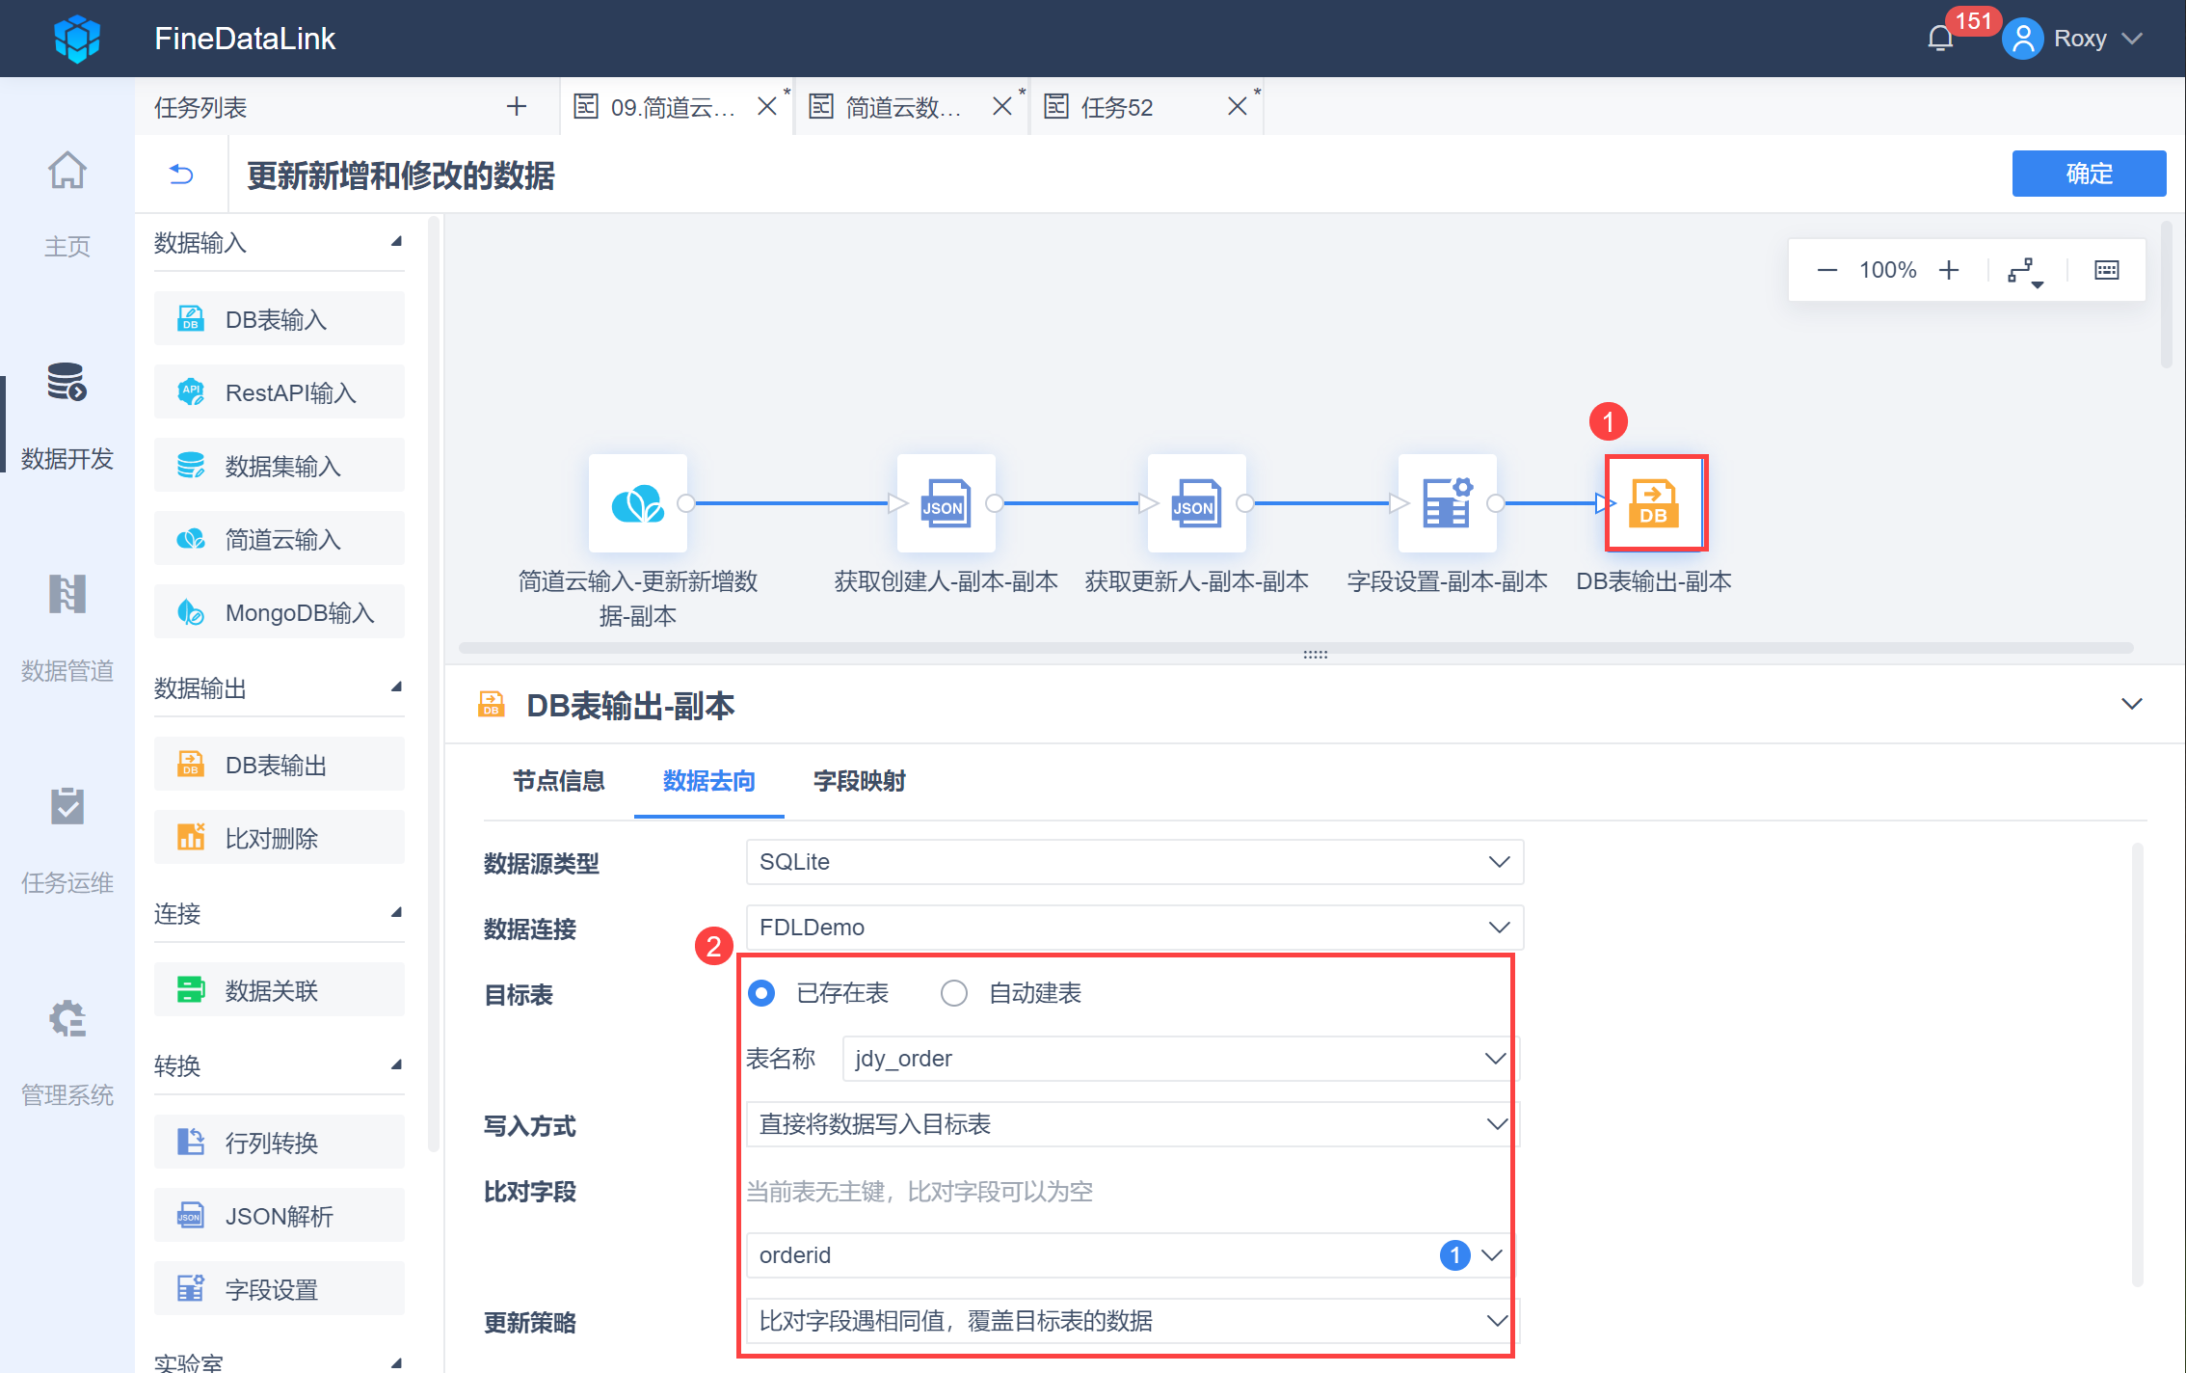Click the FineDataLink logo icon
The height and width of the screenshot is (1373, 2186).
(x=77, y=39)
